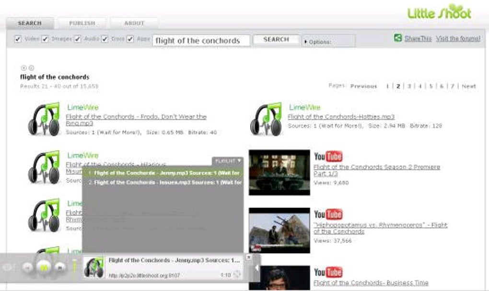Click LimeWire logo above Frodo Ring.mp3 result
This screenshot has width=489, height=291.
[83, 108]
